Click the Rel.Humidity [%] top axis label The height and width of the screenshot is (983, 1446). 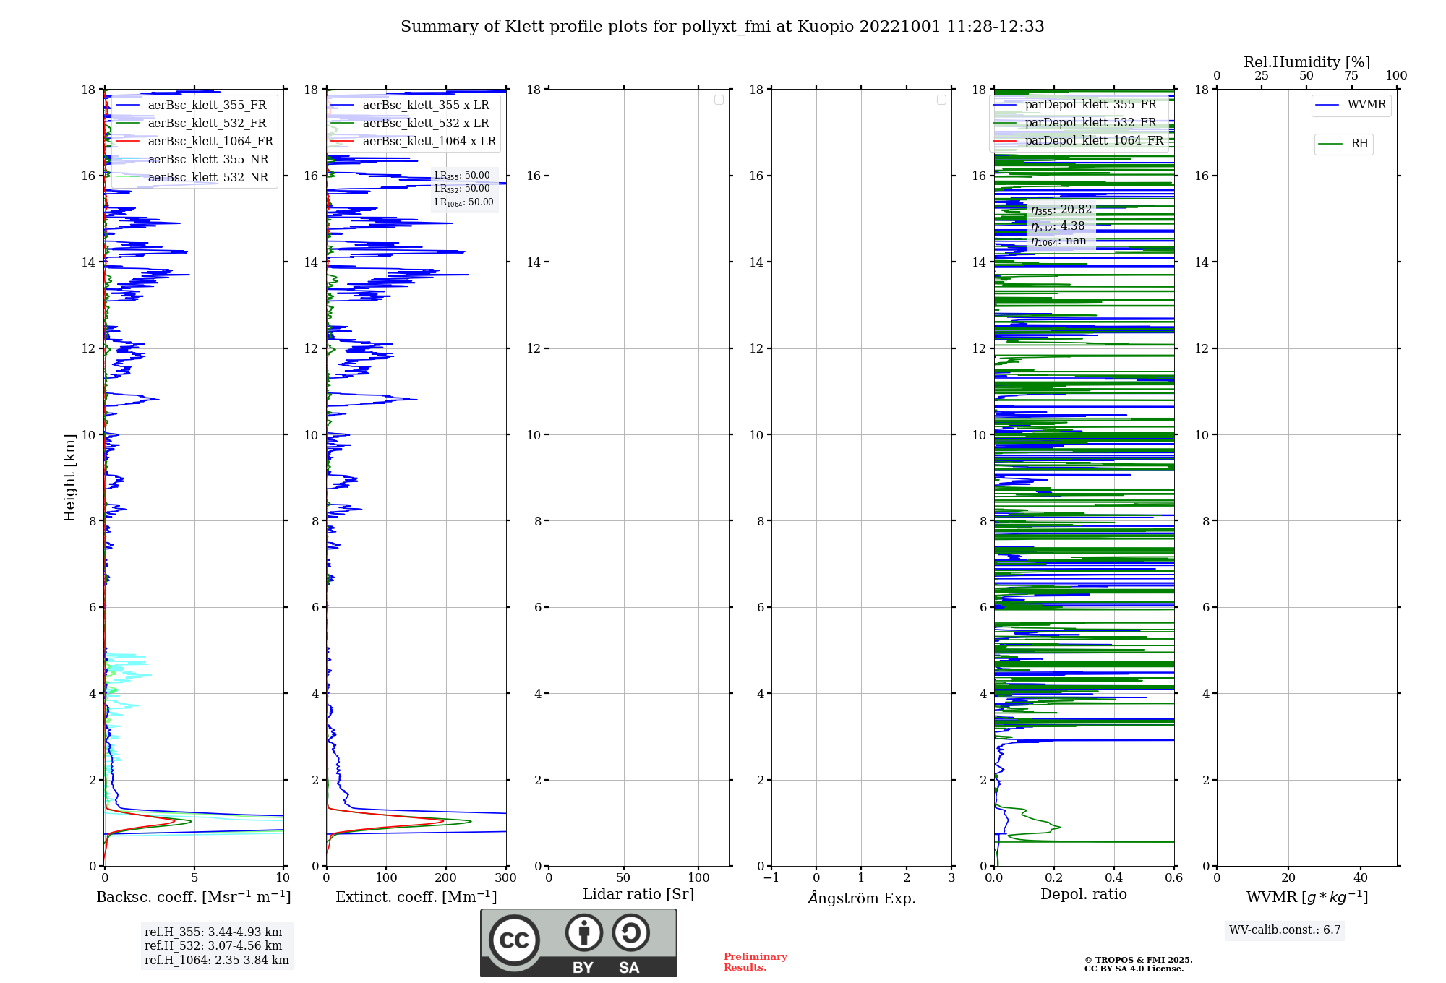(x=1307, y=62)
